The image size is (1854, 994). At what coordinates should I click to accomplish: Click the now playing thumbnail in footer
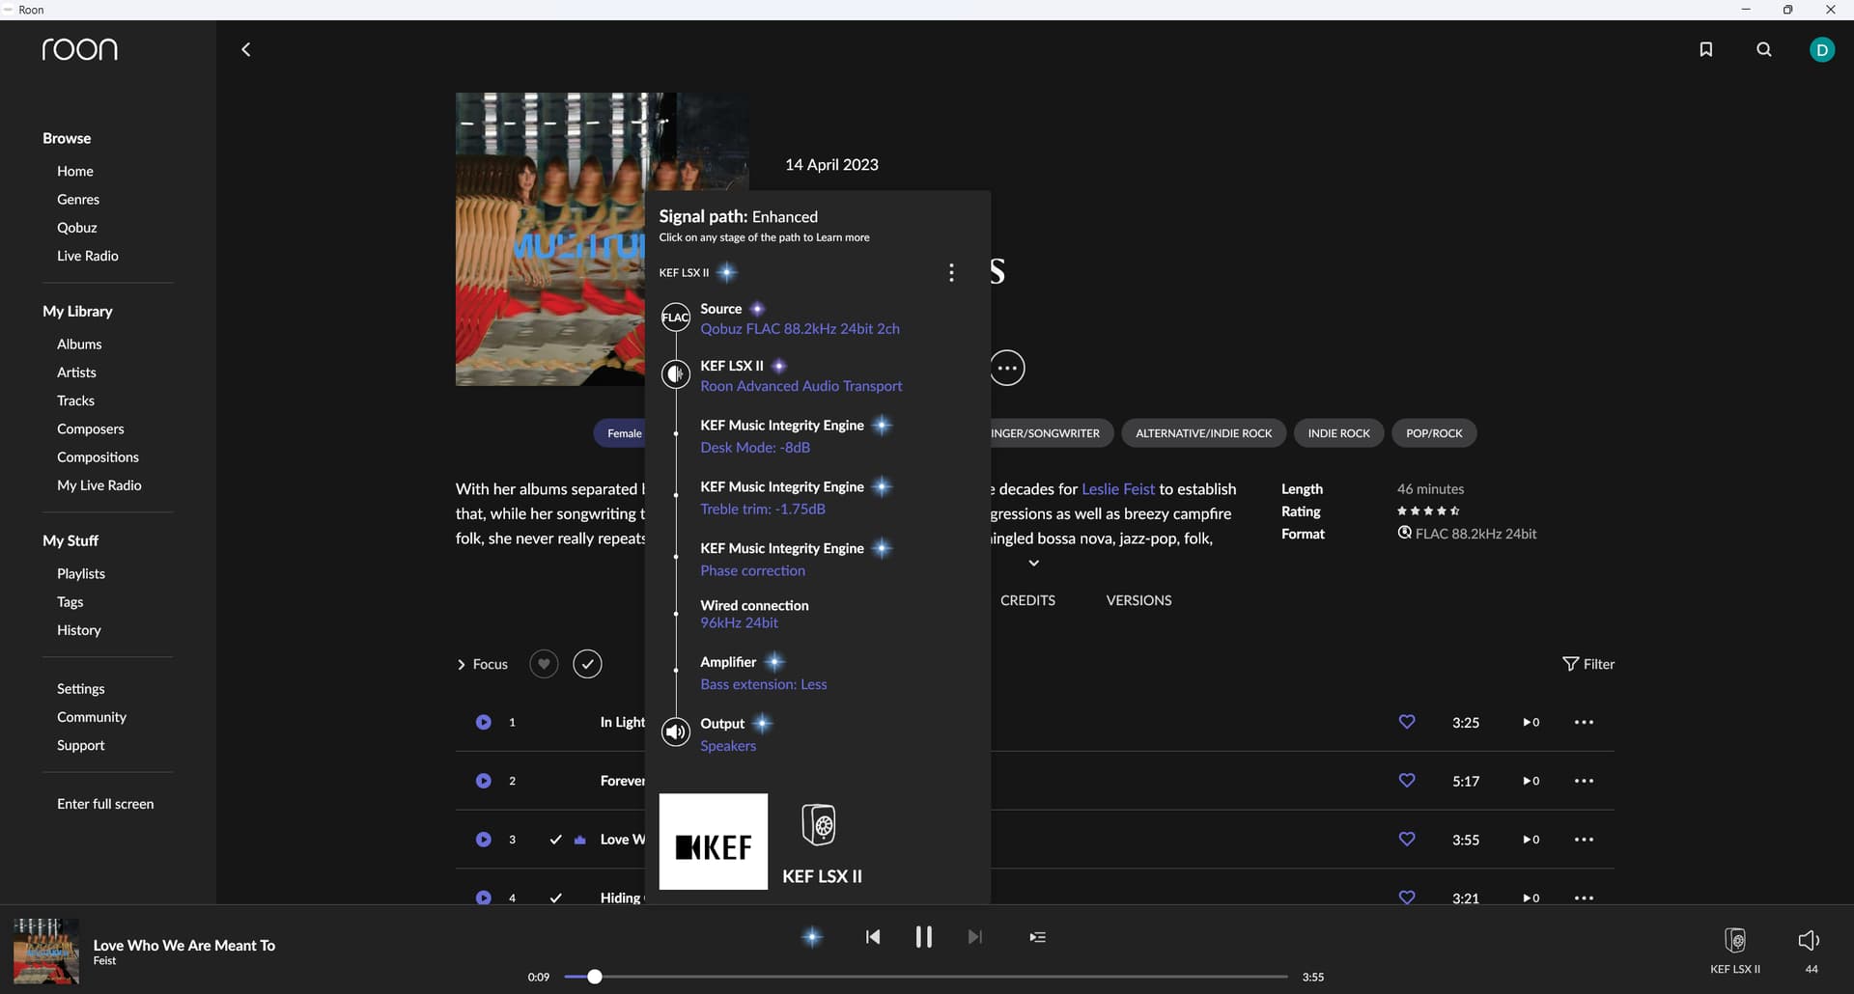pyautogui.click(x=46, y=952)
